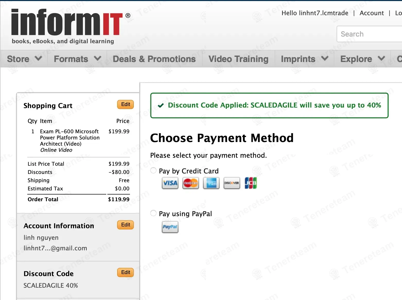Screen dimensions: 402x300
Task: Click the Discover card icon
Action: tap(232, 183)
